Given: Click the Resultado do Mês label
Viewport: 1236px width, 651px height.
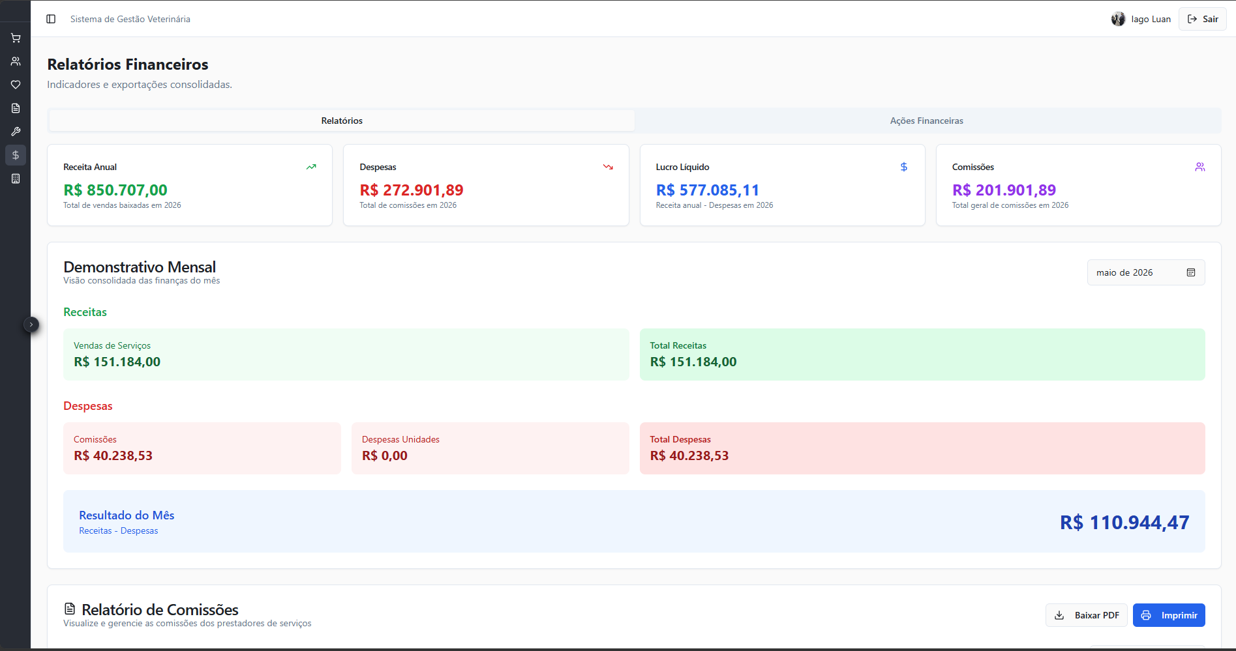Looking at the screenshot, I should [x=127, y=515].
